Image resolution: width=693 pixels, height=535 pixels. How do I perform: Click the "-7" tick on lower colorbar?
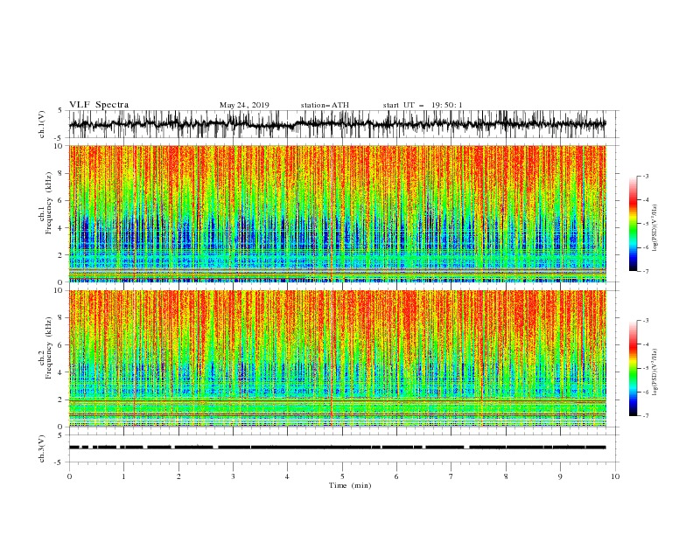[x=645, y=415]
